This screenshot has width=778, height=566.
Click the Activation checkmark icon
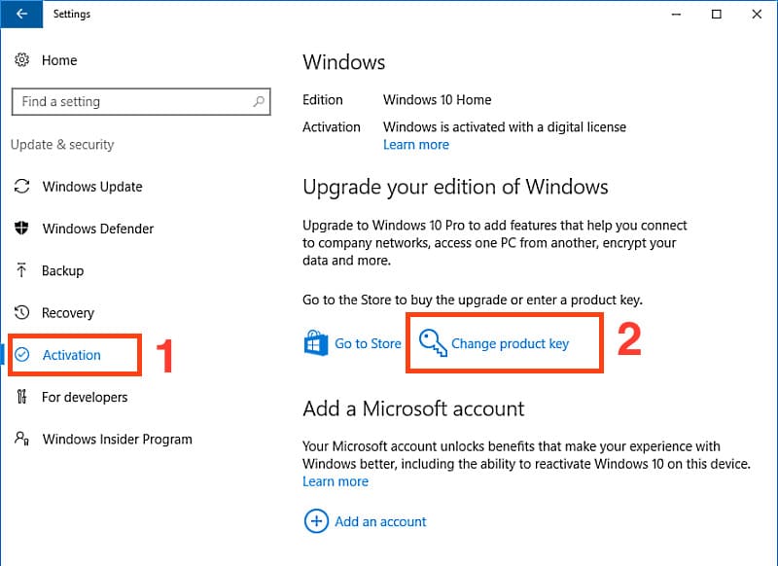(22, 355)
